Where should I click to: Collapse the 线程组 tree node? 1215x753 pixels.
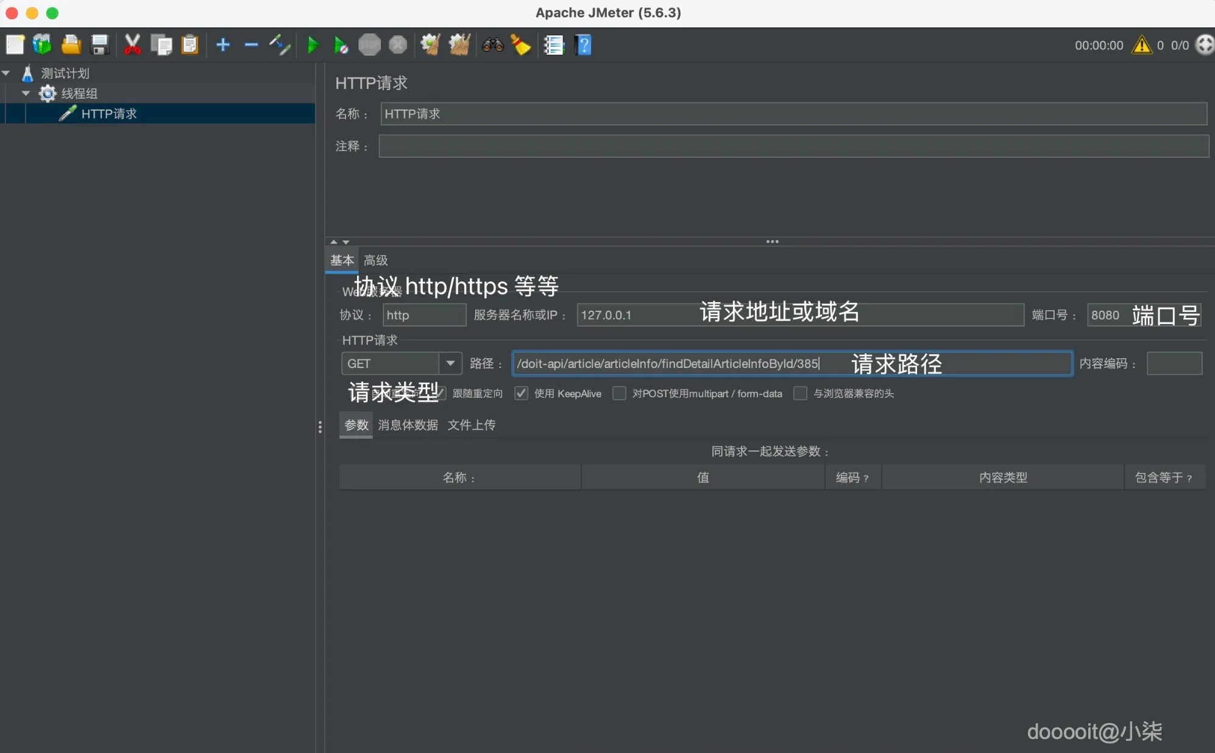coord(26,93)
